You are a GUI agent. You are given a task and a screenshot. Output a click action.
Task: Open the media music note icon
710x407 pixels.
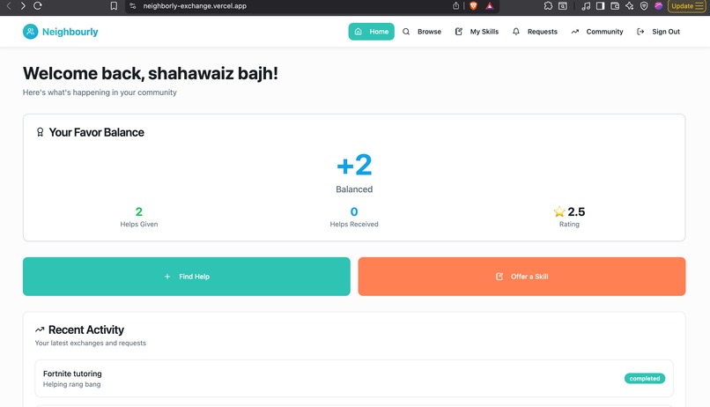click(586, 6)
